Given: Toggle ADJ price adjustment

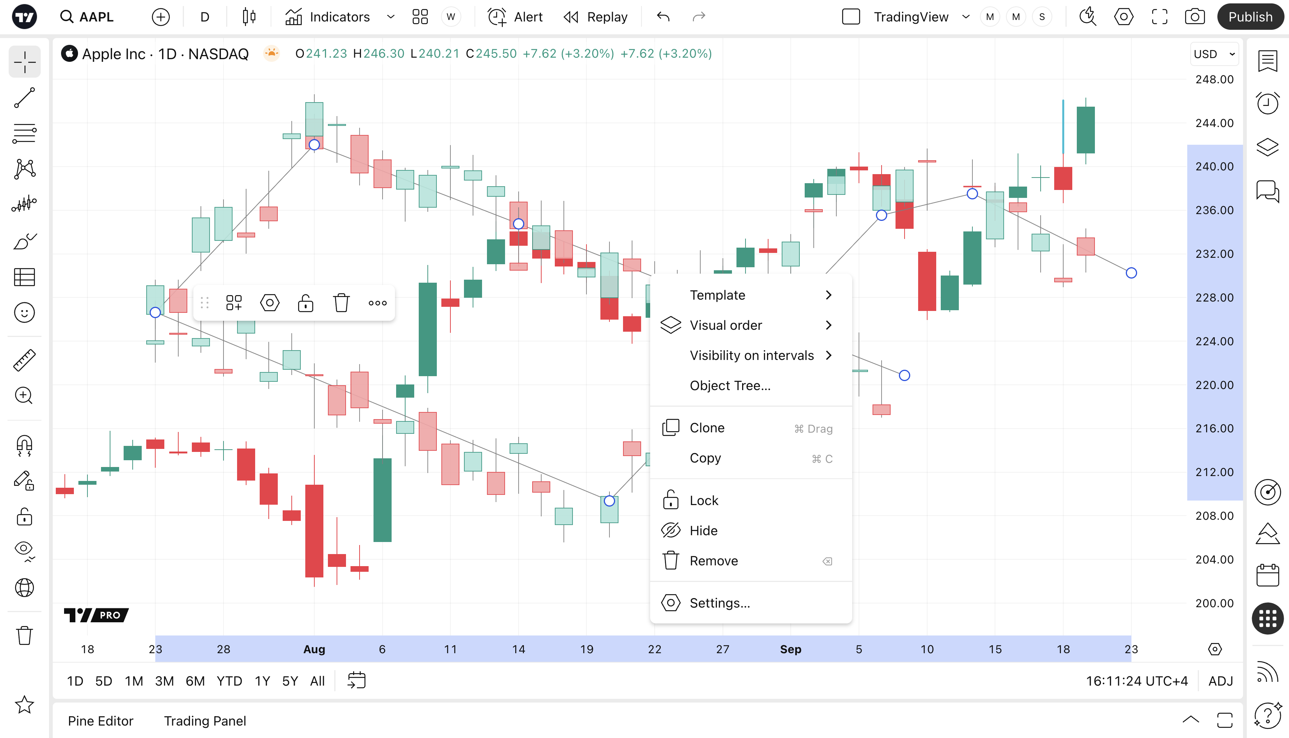Looking at the screenshot, I should [x=1220, y=681].
